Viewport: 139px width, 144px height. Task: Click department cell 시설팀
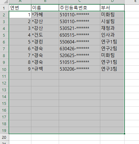[112, 22]
